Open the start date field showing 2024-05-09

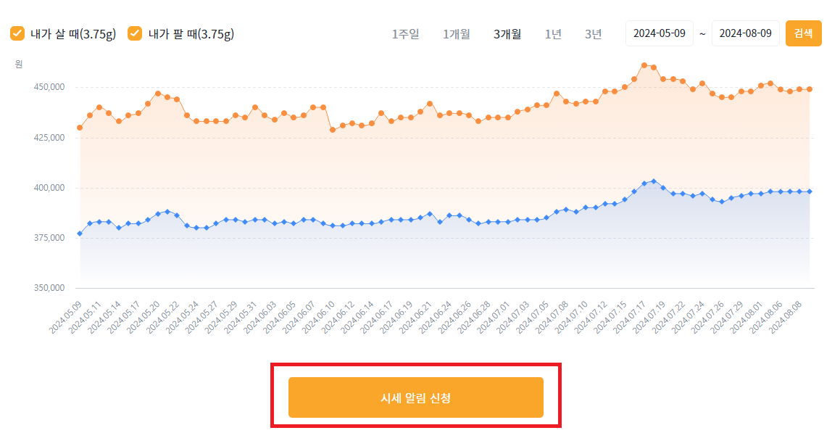[x=659, y=33]
